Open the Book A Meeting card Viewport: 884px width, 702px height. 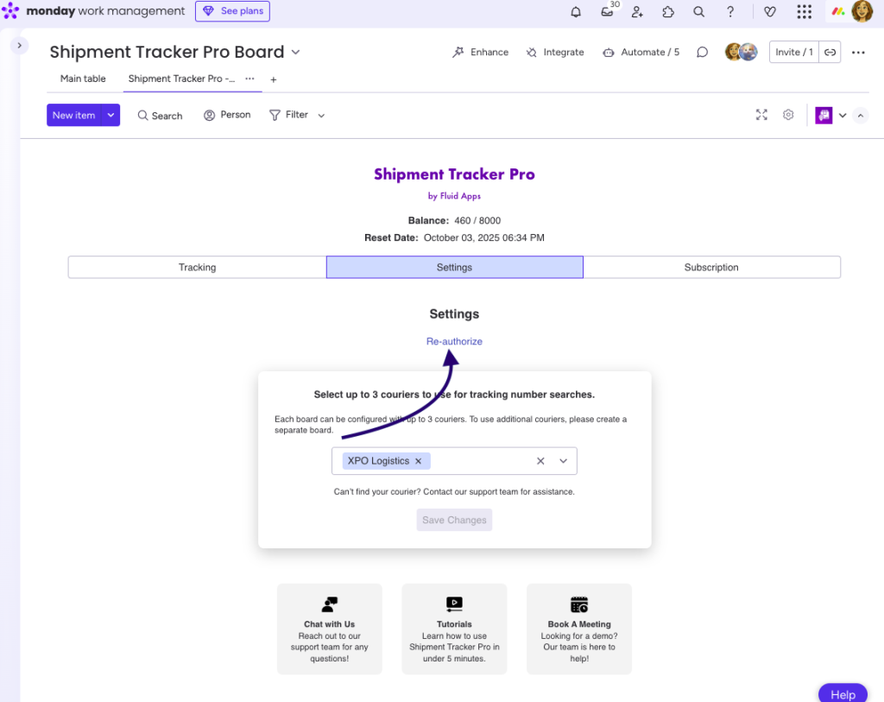coord(579,629)
